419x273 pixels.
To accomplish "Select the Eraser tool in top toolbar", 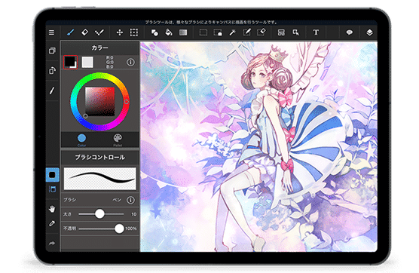I will 84,32.
